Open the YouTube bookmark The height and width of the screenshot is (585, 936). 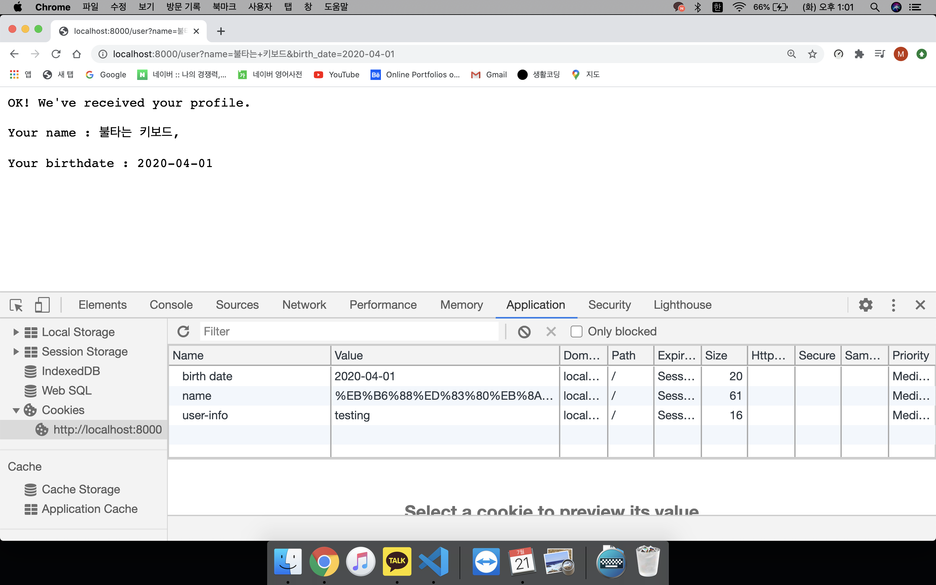336,75
